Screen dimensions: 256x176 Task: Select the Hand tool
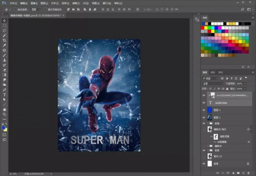(5, 109)
